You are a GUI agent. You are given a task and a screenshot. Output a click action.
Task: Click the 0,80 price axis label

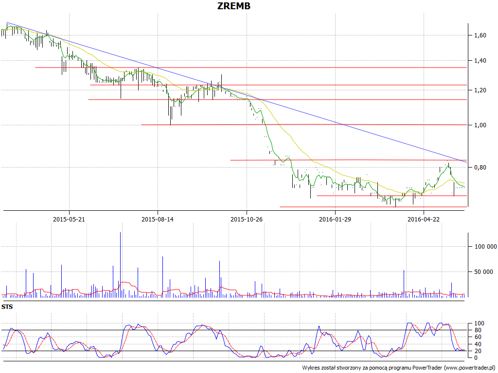click(x=480, y=168)
